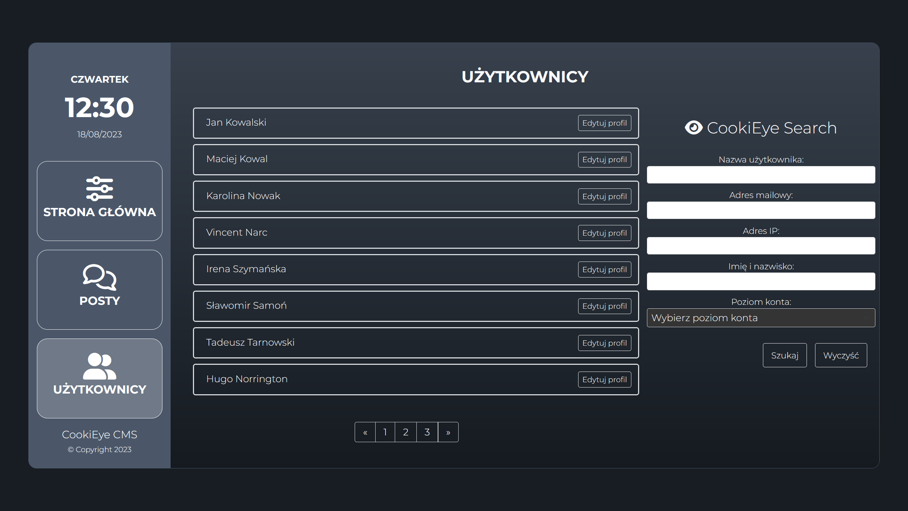Viewport: 908px width, 511px height.
Task: Edit Vincent Narc's profile
Action: [604, 233]
